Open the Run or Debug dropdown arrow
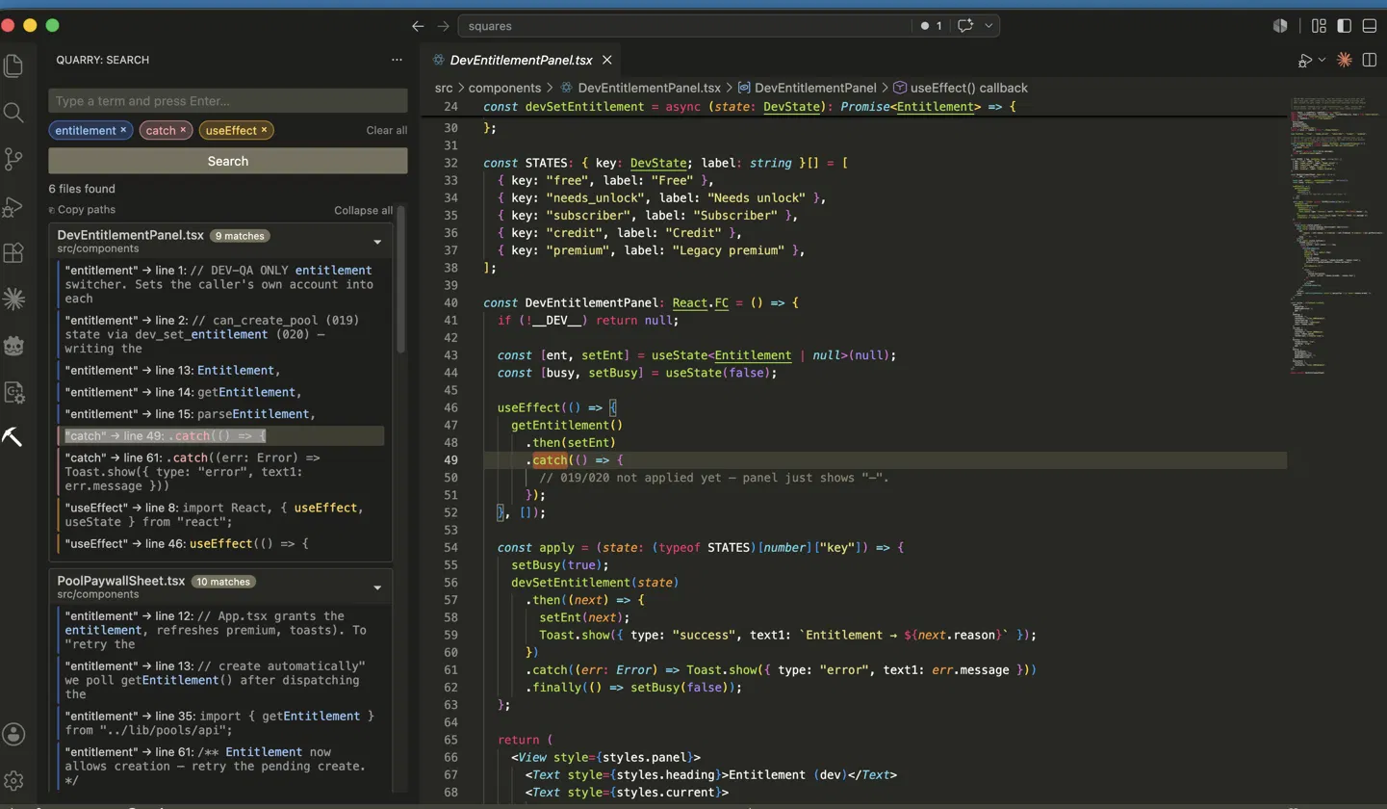The height and width of the screenshot is (809, 1387). 1322,60
